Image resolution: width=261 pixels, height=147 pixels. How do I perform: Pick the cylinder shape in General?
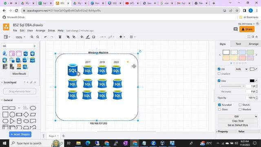(x=19, y=121)
